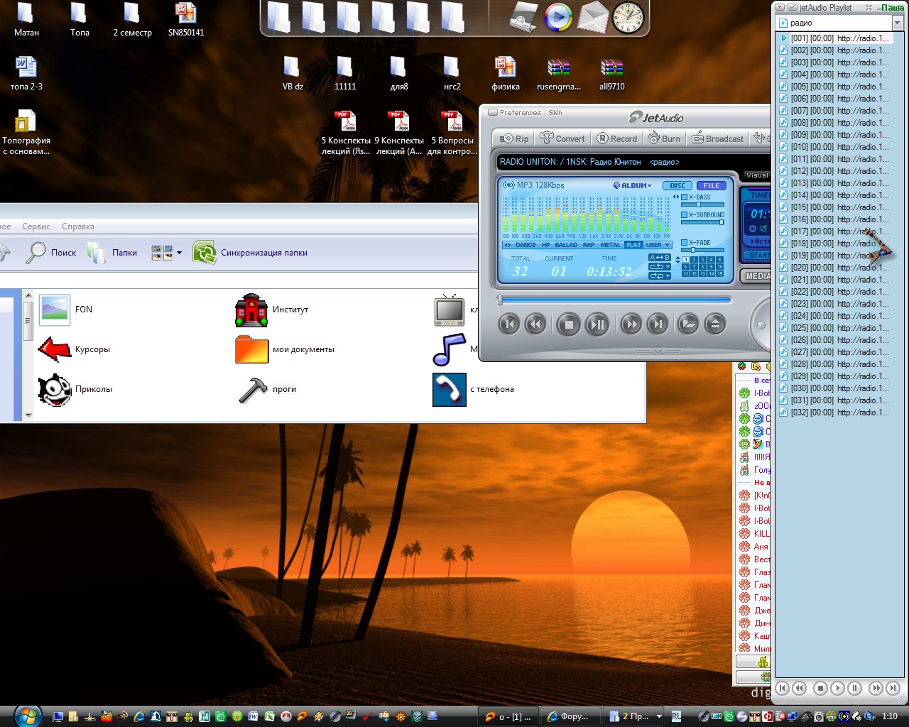
Task: Click the Play/Pause button in JetAudio
Action: click(597, 324)
